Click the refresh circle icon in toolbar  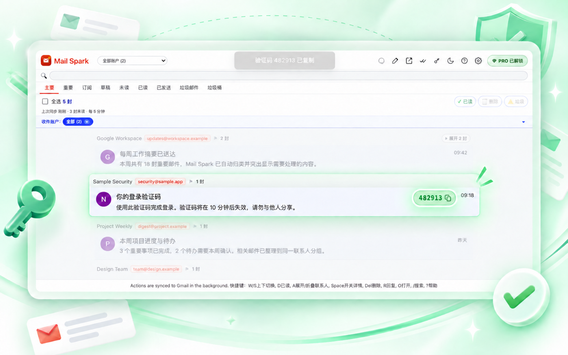coord(381,61)
